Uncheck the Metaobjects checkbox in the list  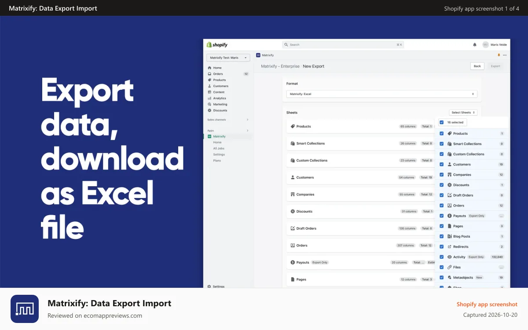442,278
